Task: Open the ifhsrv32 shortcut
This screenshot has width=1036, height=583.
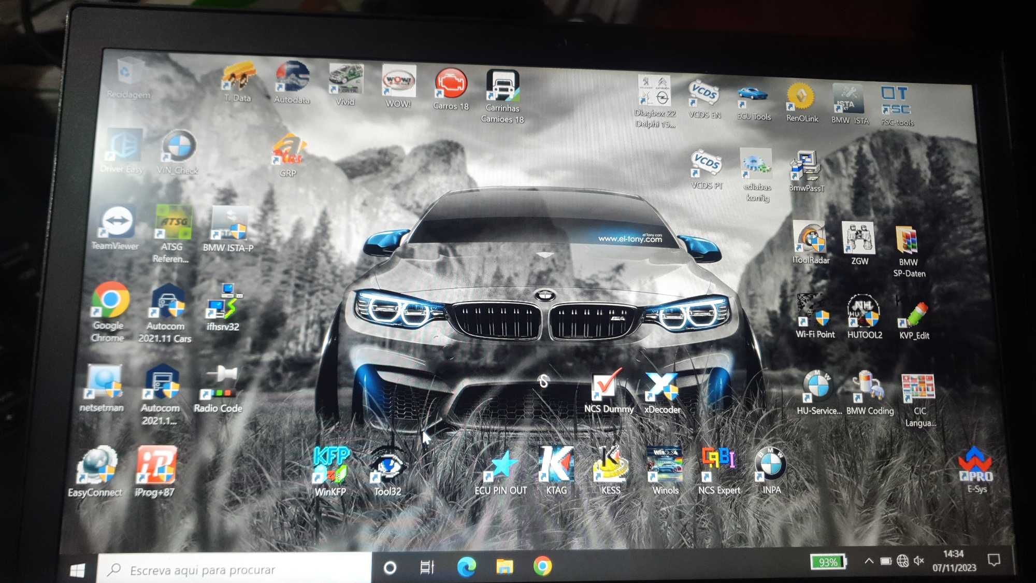Action: 223,307
